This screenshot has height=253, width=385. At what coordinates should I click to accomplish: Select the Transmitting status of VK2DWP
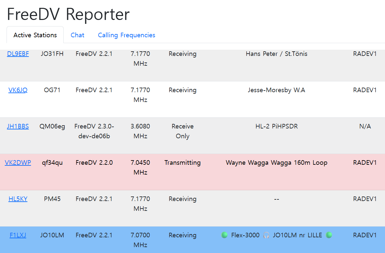[x=183, y=163]
